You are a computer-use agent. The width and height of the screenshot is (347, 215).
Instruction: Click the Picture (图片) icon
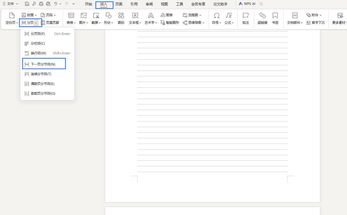84,15
